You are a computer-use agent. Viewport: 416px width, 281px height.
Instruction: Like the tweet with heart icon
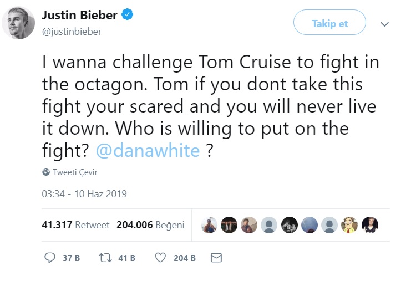tap(160, 258)
